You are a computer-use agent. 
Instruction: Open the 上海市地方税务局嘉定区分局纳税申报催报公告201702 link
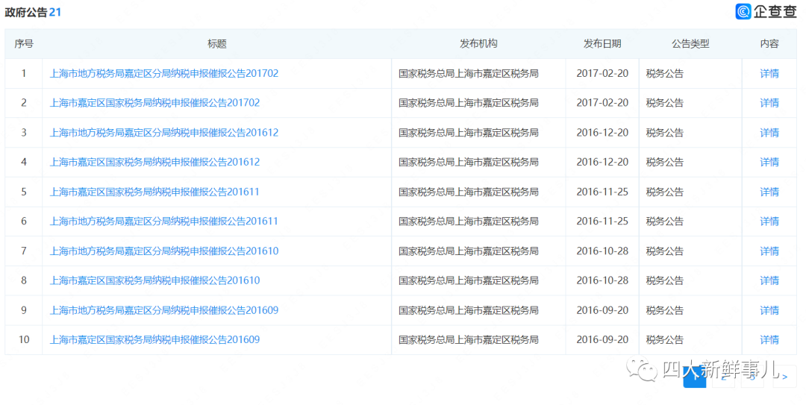click(164, 74)
